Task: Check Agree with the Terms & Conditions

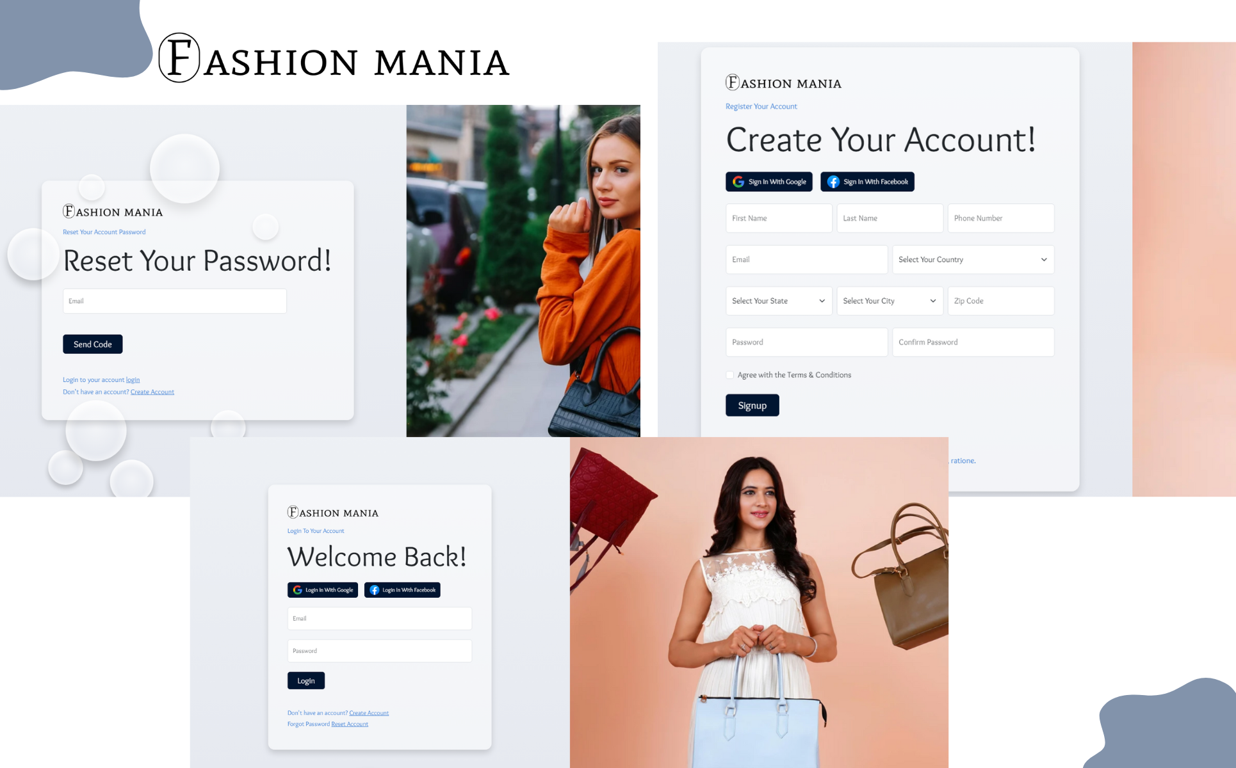Action: point(730,375)
